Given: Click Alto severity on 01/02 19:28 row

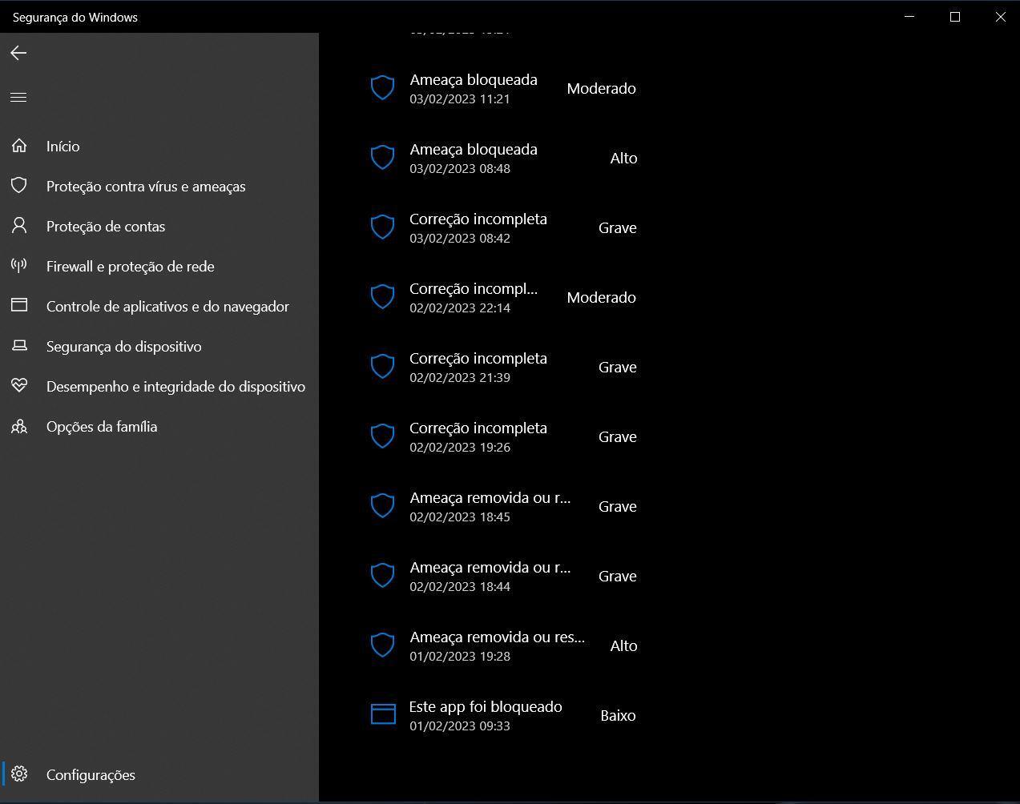Looking at the screenshot, I should [x=623, y=645].
